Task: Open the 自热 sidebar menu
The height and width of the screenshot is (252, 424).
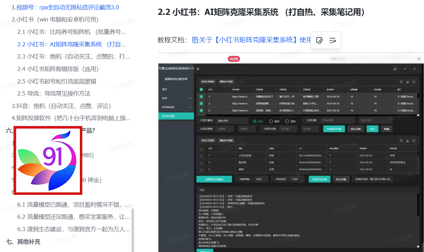Action: click(176, 98)
